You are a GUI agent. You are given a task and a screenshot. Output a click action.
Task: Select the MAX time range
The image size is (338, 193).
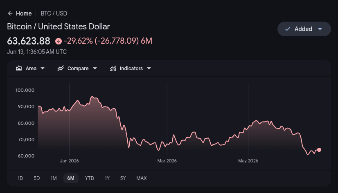[142, 178]
